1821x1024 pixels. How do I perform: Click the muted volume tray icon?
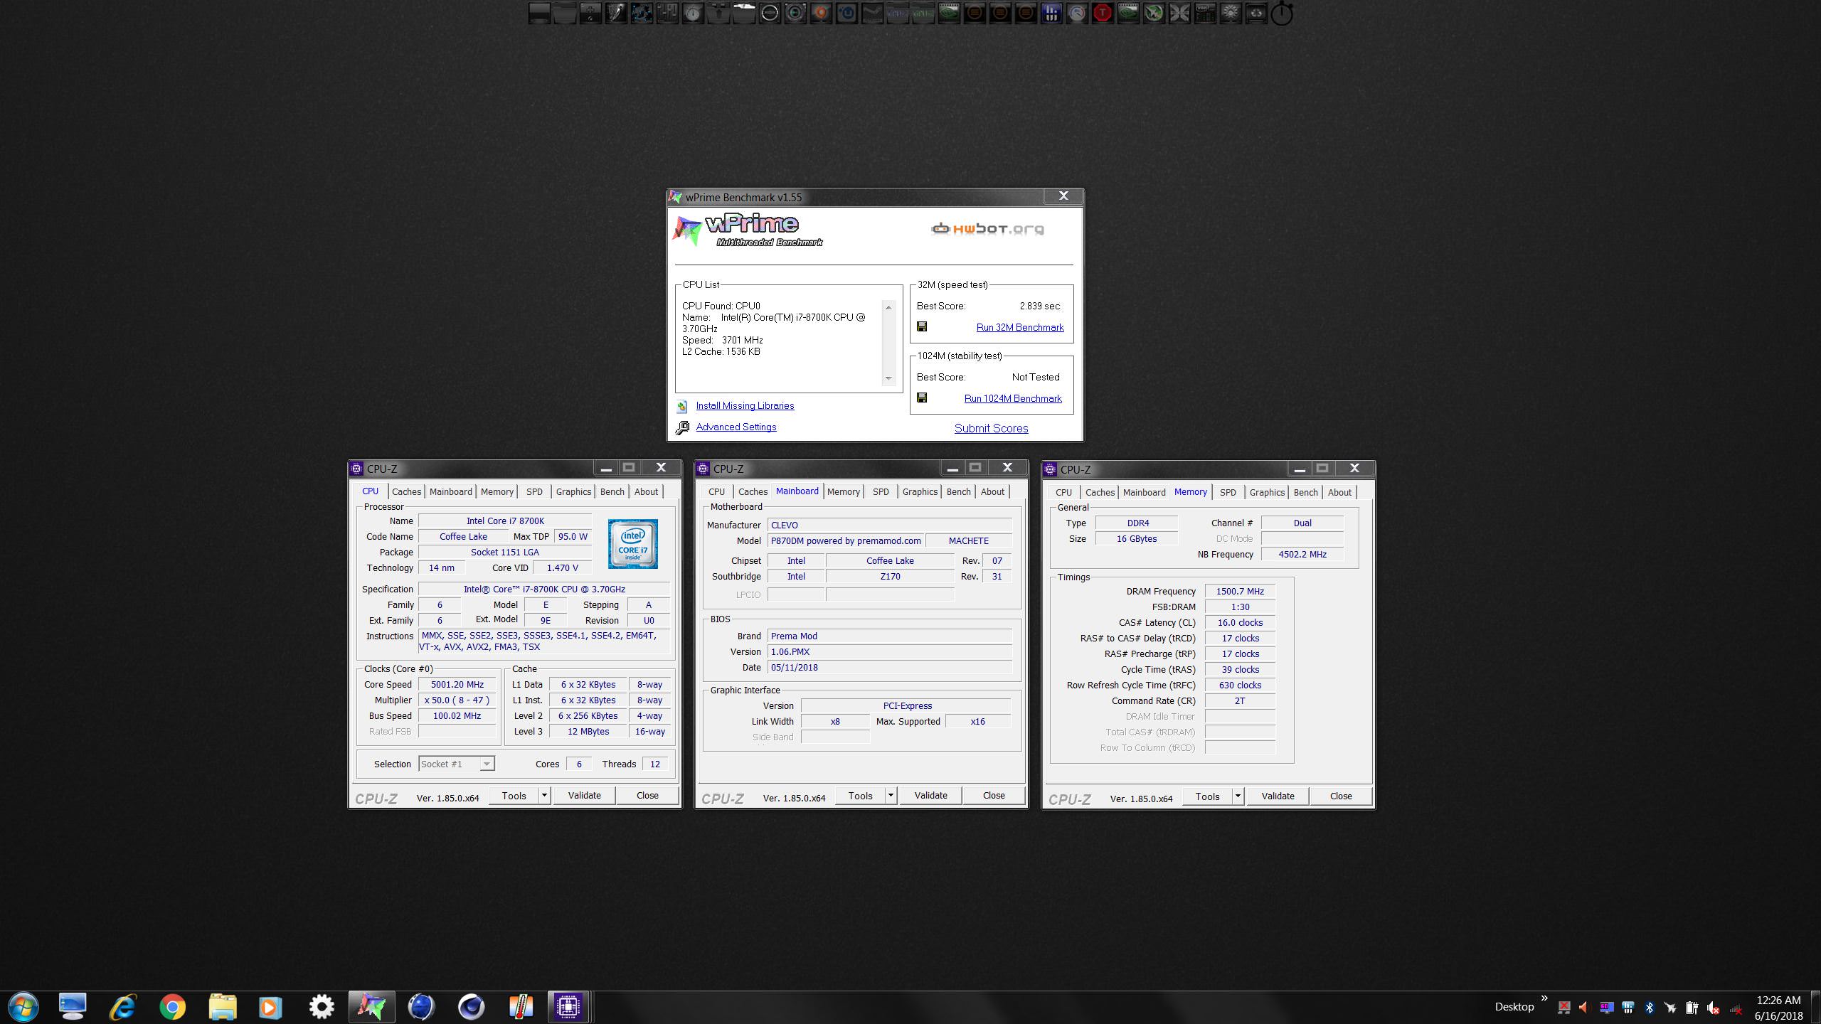[1713, 1008]
